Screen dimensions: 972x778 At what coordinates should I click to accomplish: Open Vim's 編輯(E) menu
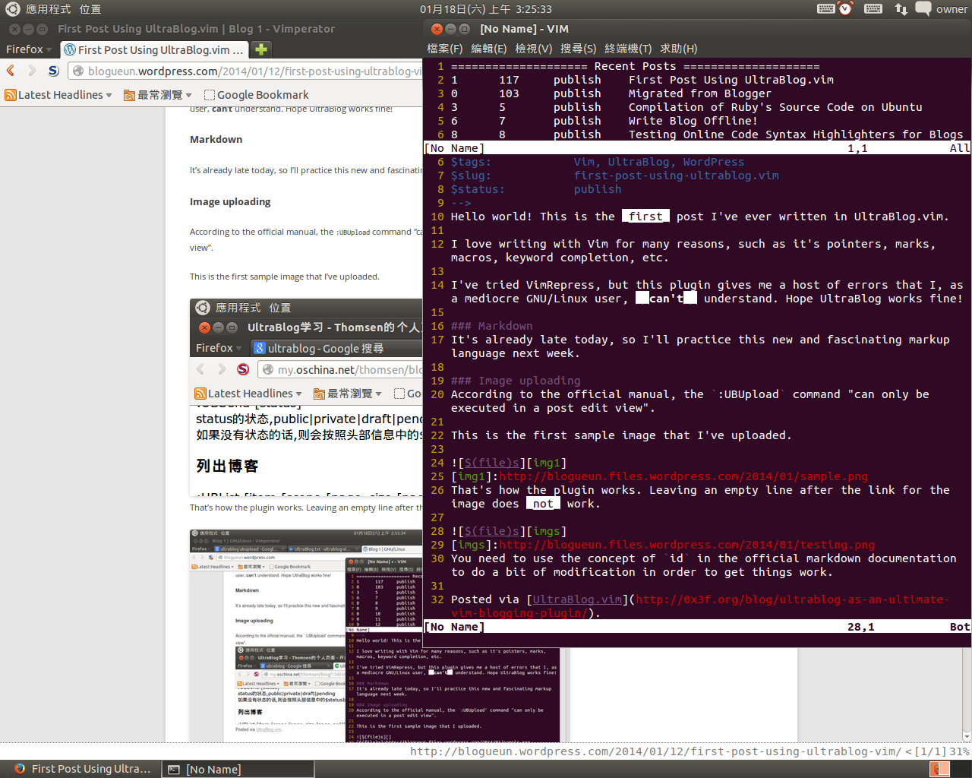(489, 49)
